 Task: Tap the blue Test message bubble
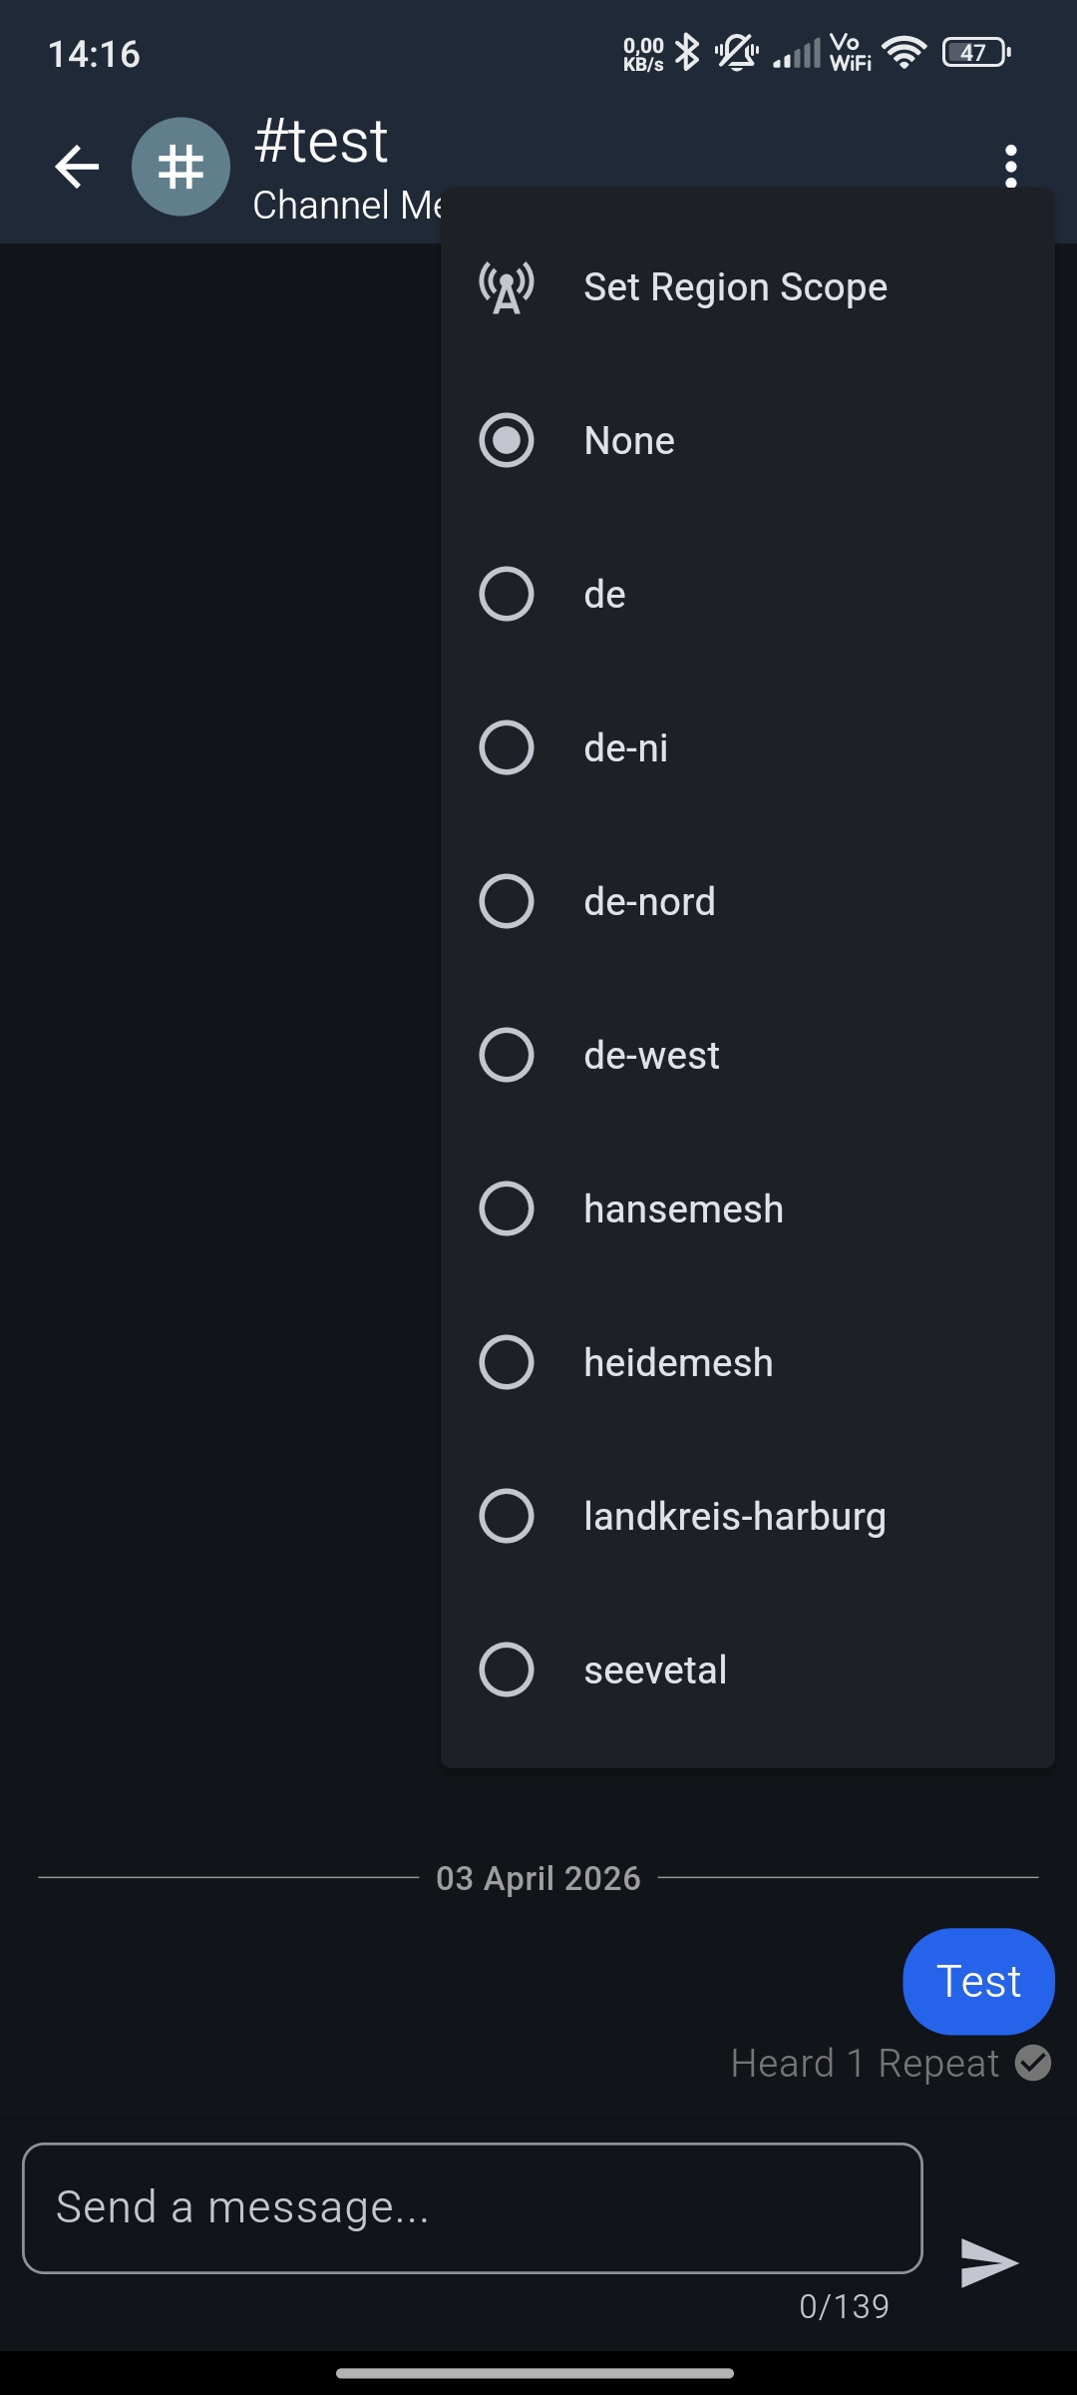coord(978,1981)
